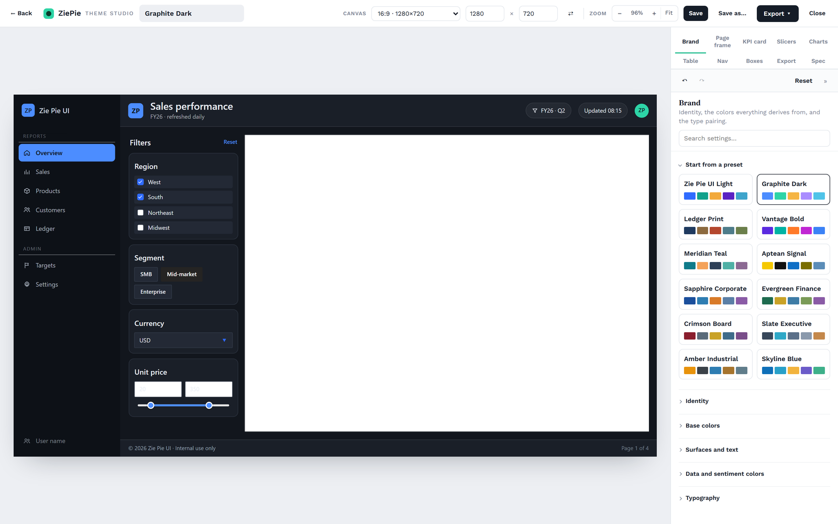Click the ZiePie green logo icon
The image size is (838, 524).
coord(49,14)
